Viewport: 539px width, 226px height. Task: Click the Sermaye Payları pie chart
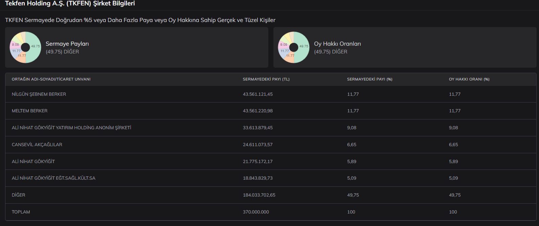pos(25,47)
